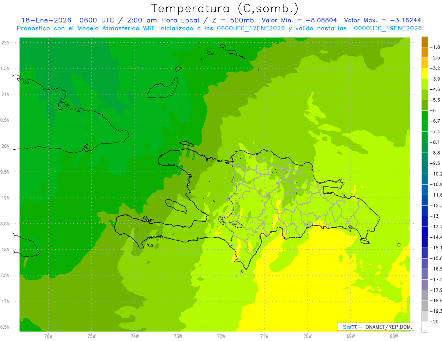Click the colorbar label "-10.9"

pyautogui.click(x=436, y=184)
